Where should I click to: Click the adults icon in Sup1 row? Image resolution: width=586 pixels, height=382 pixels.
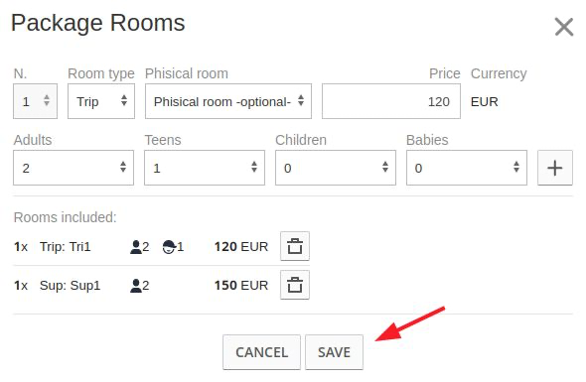135,286
